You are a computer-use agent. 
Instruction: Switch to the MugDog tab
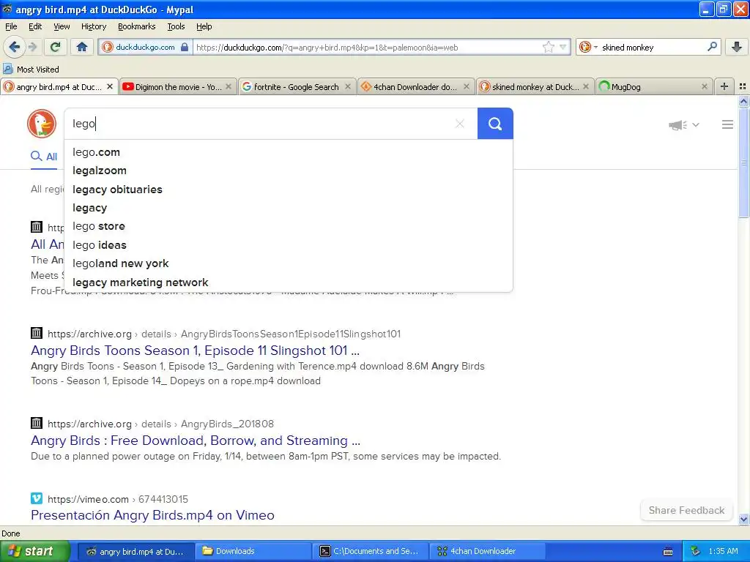[x=653, y=86]
